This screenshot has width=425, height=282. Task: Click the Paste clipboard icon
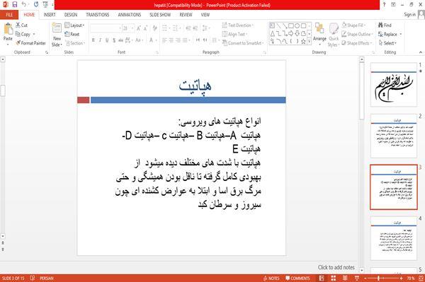[8, 29]
